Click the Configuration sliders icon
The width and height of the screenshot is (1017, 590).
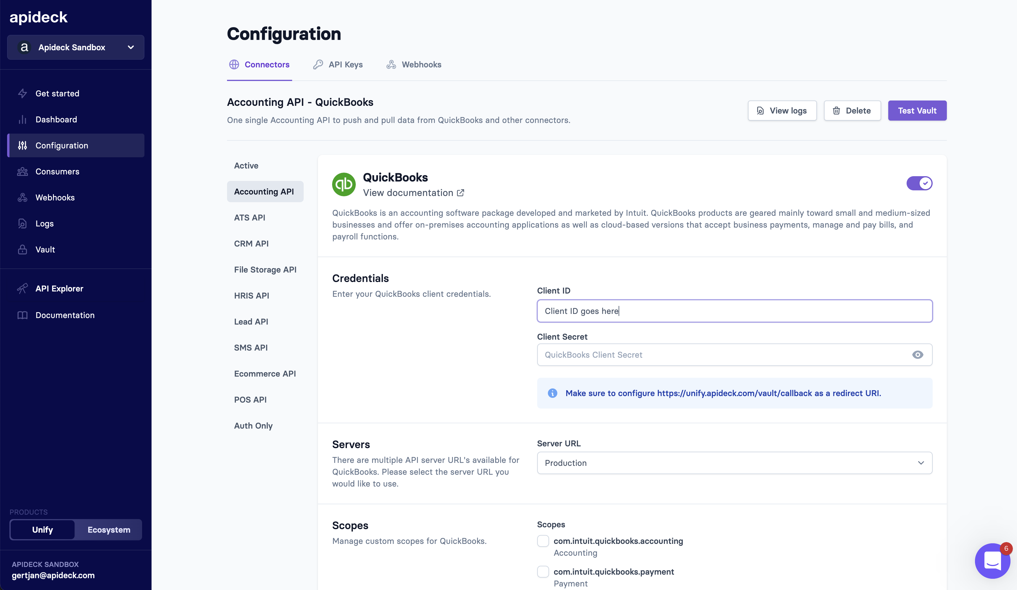coord(22,145)
